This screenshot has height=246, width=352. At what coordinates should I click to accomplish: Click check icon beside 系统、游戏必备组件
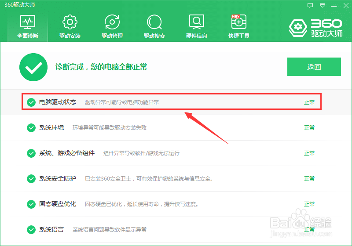[31, 153]
